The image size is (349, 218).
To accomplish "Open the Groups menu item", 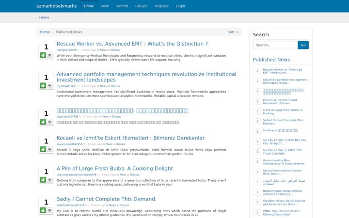I will click(141, 6).
